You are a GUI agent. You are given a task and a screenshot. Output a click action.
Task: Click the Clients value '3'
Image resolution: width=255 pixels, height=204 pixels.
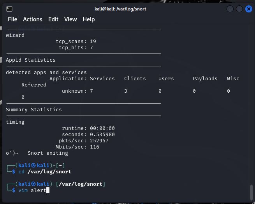click(x=126, y=91)
